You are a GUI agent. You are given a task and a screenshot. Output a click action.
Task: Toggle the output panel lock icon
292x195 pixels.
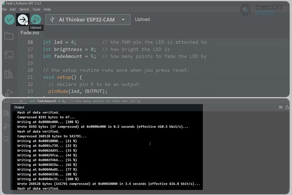coord(287,107)
